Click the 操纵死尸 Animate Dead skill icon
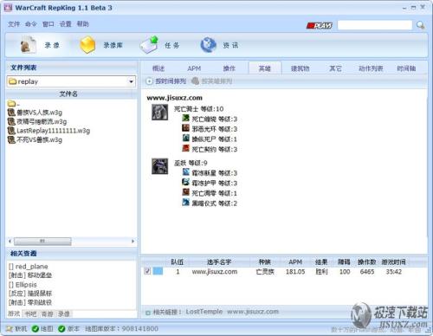Image resolution: width=433 pixels, height=336 pixels. (x=185, y=139)
